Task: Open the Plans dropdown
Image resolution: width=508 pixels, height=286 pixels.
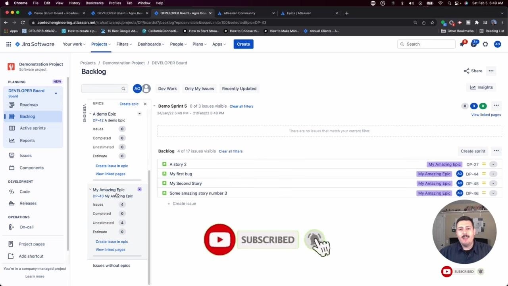Action: pyautogui.click(x=200, y=44)
